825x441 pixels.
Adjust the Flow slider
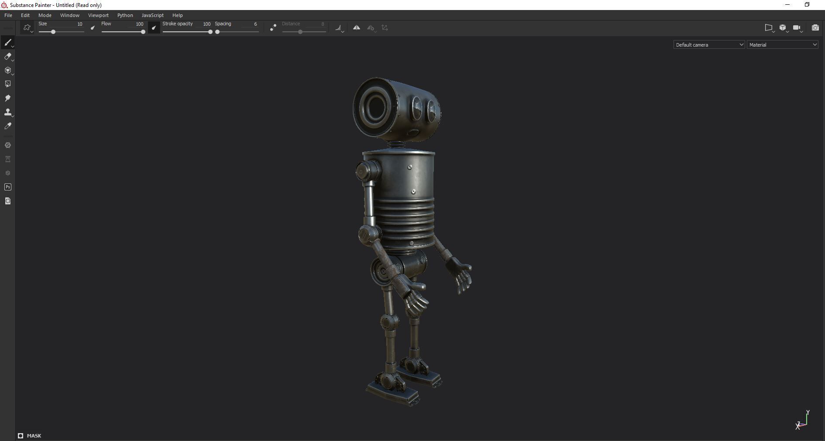tap(123, 32)
